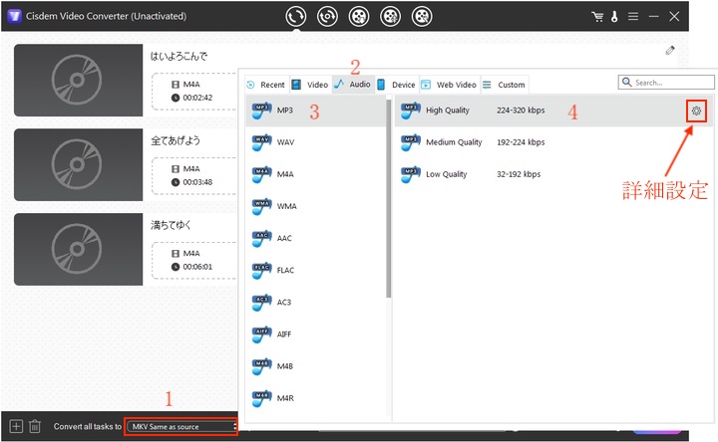
Task: Click the pencil edit icon for first track
Action: [670, 51]
